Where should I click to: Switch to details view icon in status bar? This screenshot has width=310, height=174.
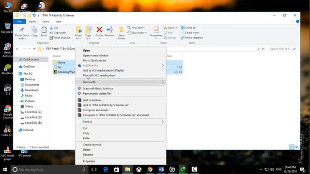[292, 147]
